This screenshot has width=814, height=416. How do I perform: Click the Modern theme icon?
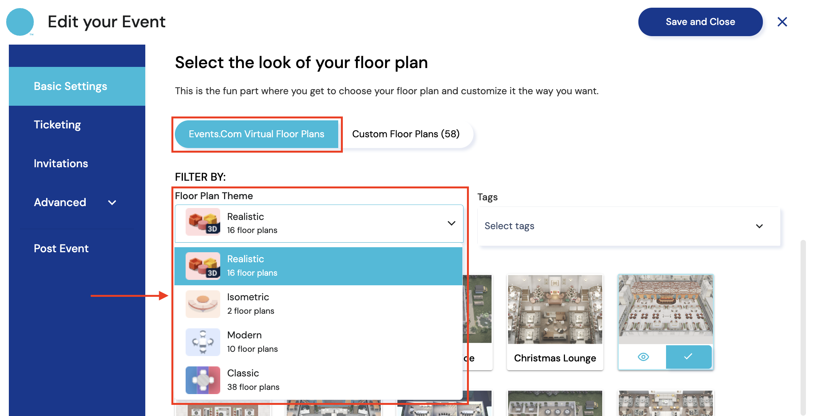(203, 342)
